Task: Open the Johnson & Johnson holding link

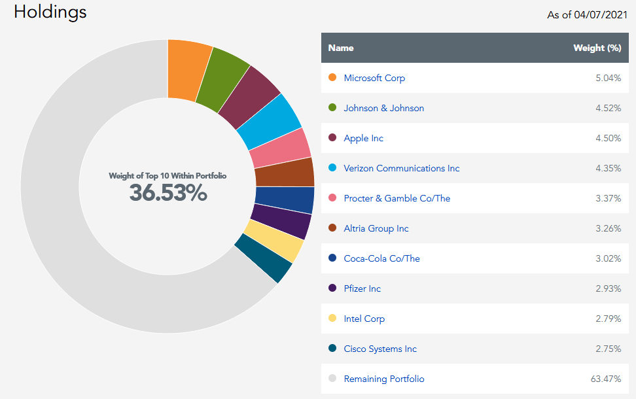Action: 383,109
